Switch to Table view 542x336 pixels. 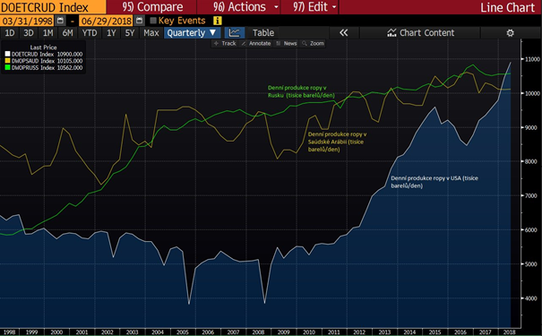263,33
